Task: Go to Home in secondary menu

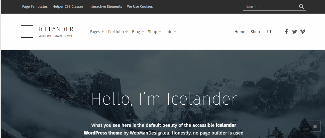Action: (x=240, y=32)
